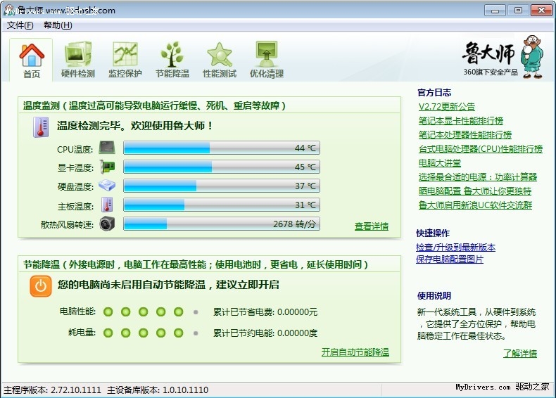Click the 首页 home house icon
The image size is (556, 398).
32,55
